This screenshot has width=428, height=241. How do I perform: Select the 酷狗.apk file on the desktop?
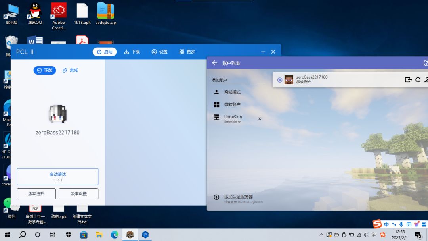pyautogui.click(x=59, y=213)
